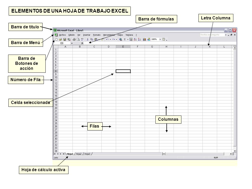252x189 pixels.
Task: Open the Archivo menu
Action: point(62,35)
